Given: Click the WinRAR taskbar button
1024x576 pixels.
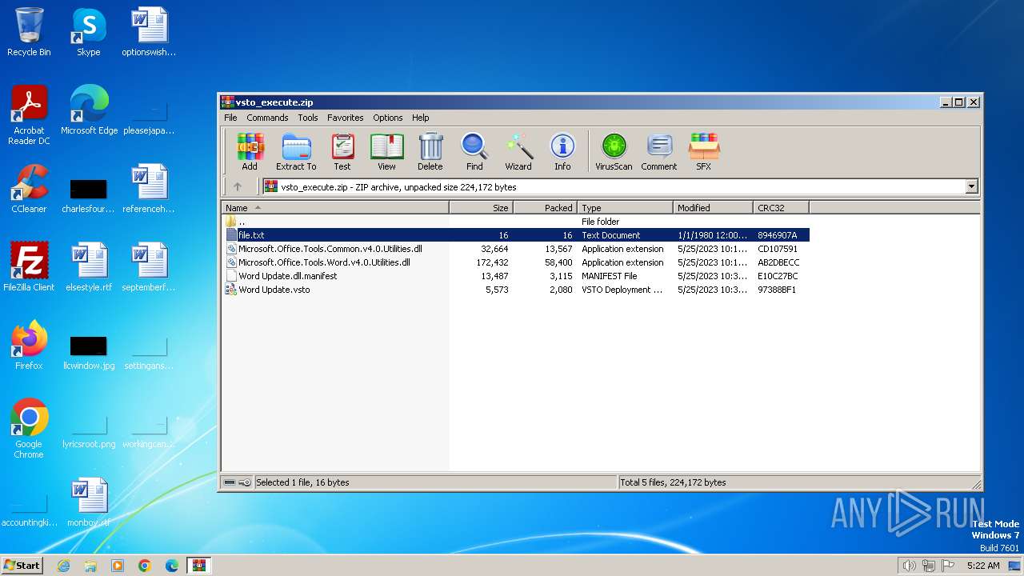Looking at the screenshot, I should pyautogui.click(x=198, y=566).
